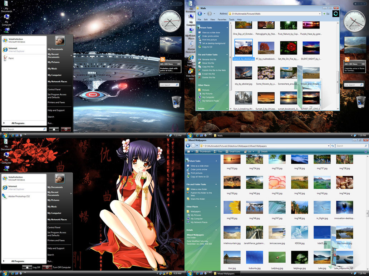Screen dimensions: 369x276
Task: Collapse Picture Tasks section in Walls window
Action: 227,28
